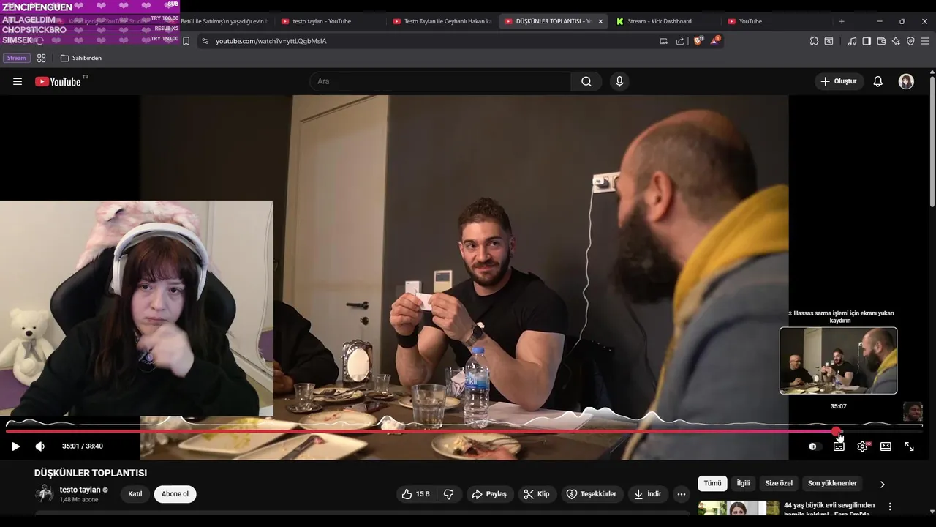Like the video with 15 B likes

coord(415,494)
